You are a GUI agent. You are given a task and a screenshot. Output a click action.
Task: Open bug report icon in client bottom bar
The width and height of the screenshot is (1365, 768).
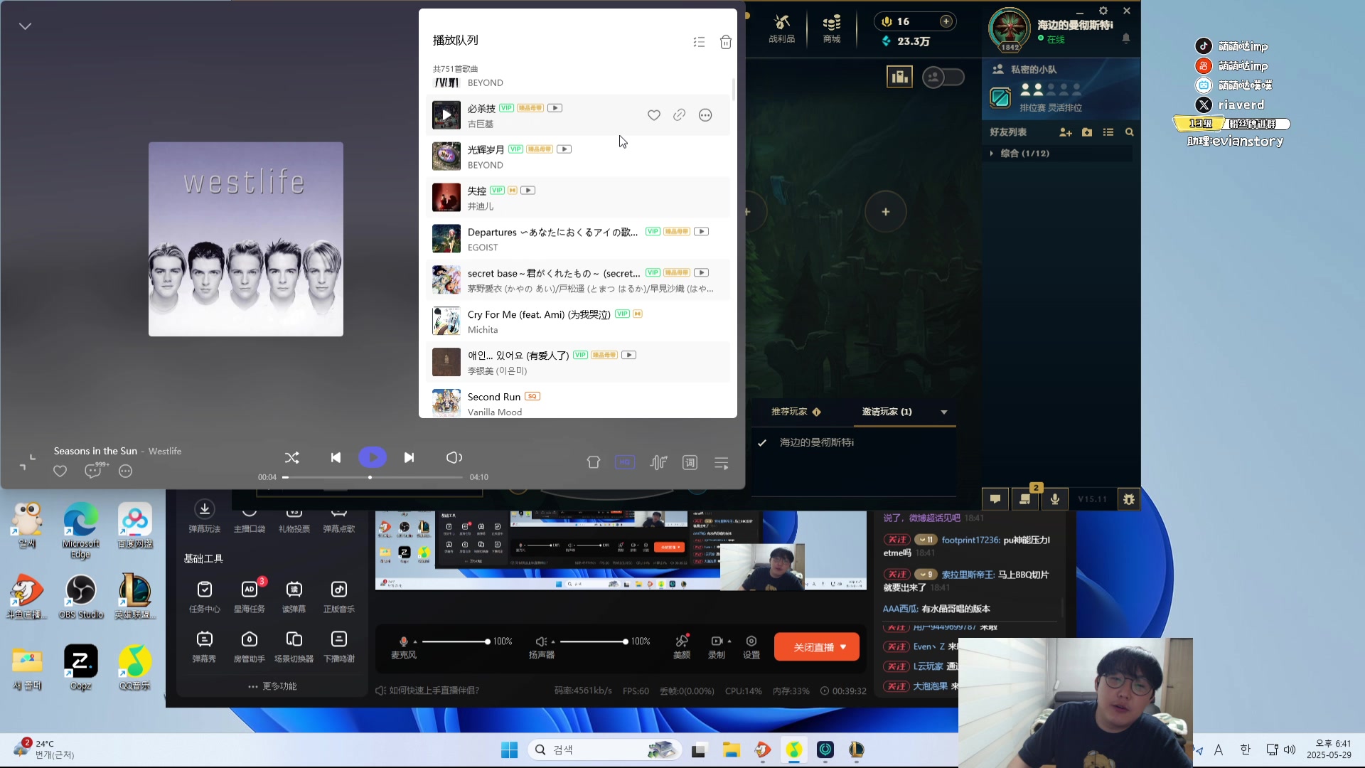(1129, 499)
